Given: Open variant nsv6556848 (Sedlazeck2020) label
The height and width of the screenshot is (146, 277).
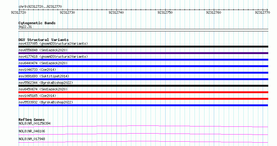Looking at the screenshot, I should click(x=43, y=50).
